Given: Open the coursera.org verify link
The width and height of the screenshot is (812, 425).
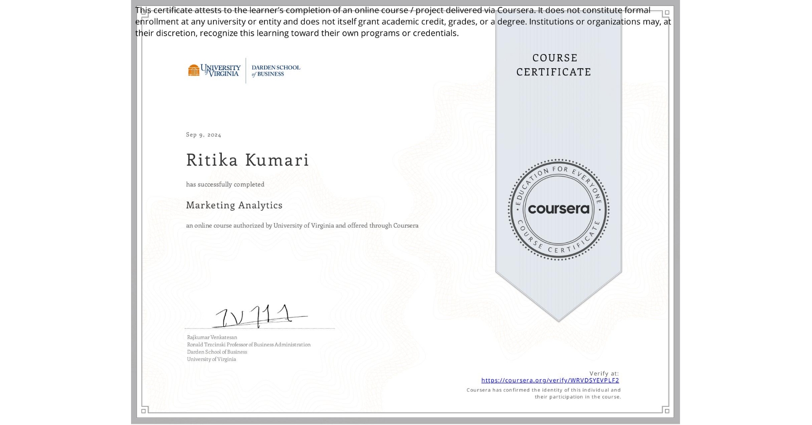Looking at the screenshot, I should tap(550, 380).
